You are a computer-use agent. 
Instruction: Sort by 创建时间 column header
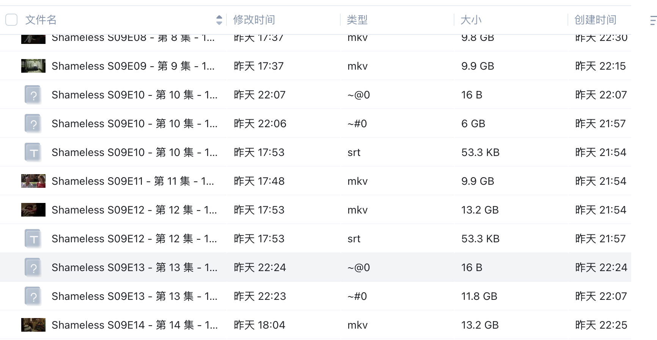[595, 20]
